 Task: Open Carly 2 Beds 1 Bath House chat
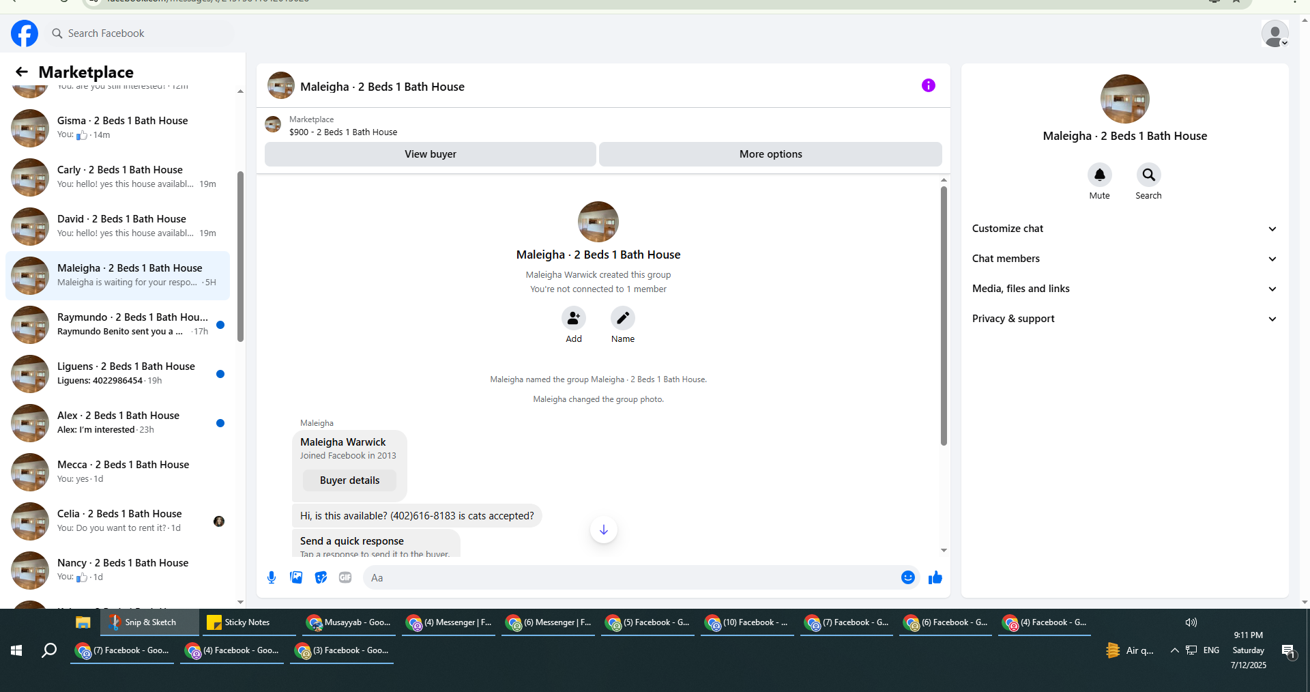(117, 177)
